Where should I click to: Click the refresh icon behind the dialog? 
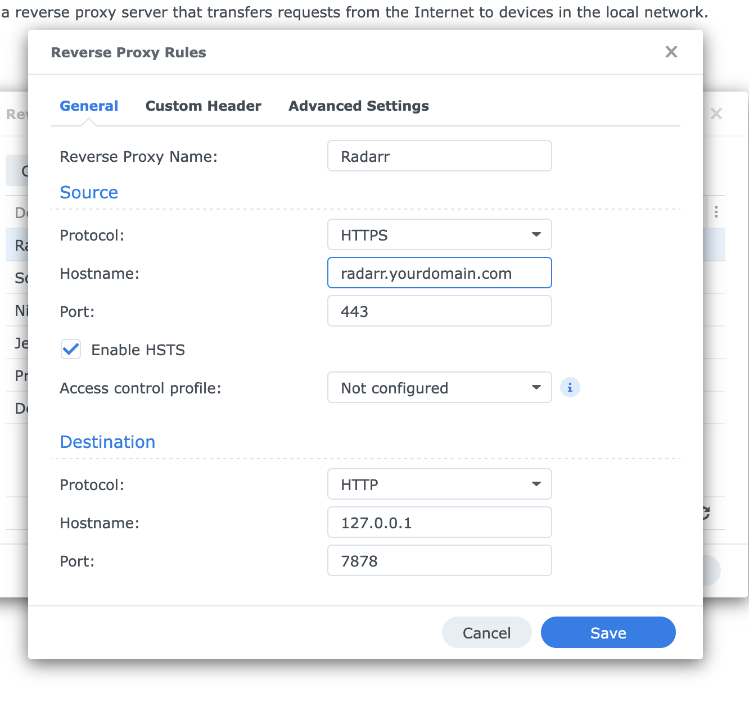[705, 513]
